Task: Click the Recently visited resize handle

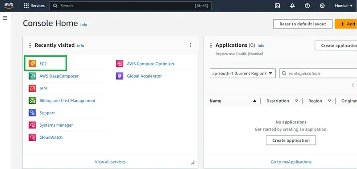Action: click(x=193, y=163)
